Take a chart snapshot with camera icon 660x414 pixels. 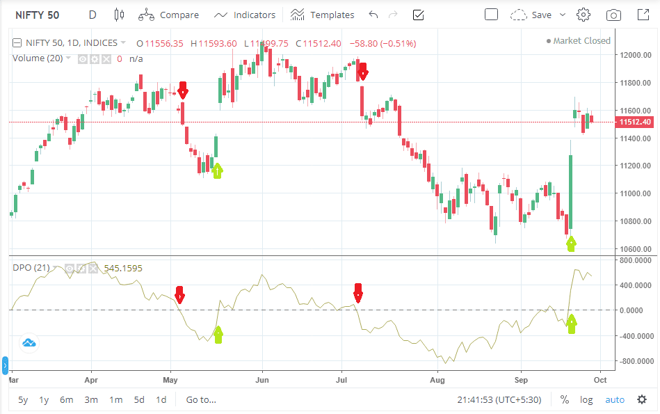point(613,15)
